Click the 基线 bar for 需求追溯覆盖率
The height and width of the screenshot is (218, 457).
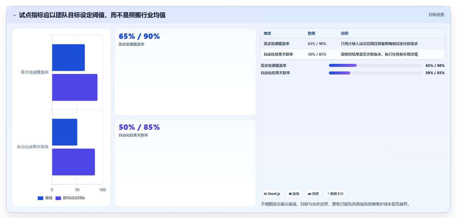[68, 57]
